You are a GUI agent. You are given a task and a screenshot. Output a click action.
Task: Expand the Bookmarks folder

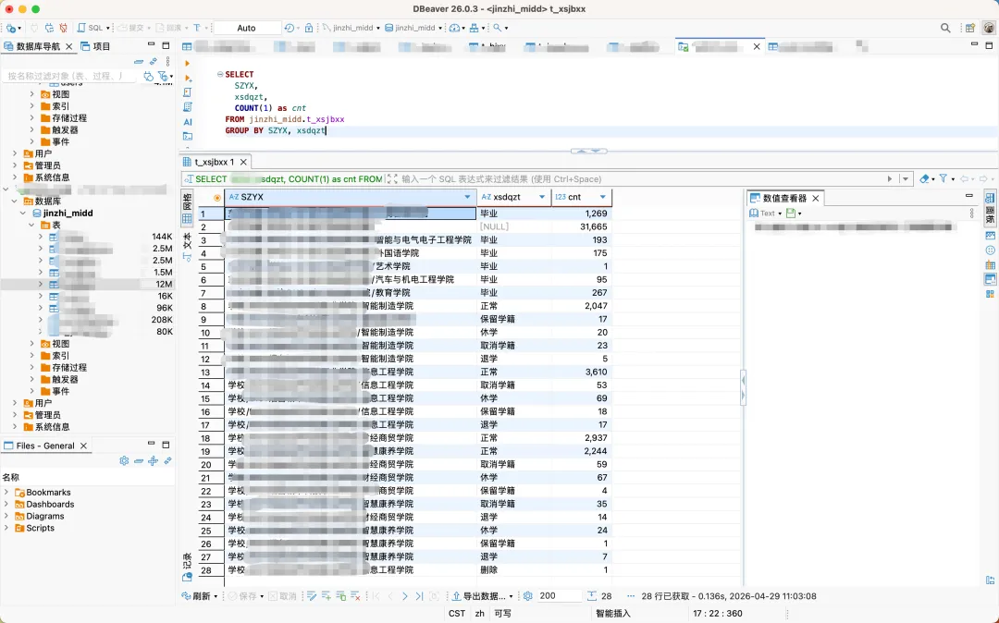(6, 493)
